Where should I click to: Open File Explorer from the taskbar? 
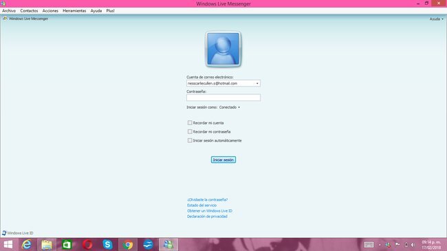click(47, 244)
